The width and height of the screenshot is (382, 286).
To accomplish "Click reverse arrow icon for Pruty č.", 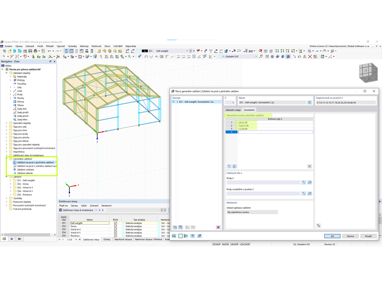I will [x=310, y=182].
